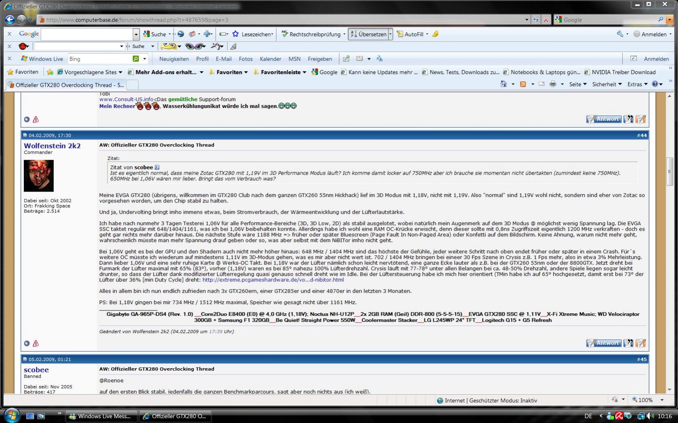Screen dimensions: 678x423
Task: Close the Google Toolbar with its X
Action: click(x=10, y=34)
